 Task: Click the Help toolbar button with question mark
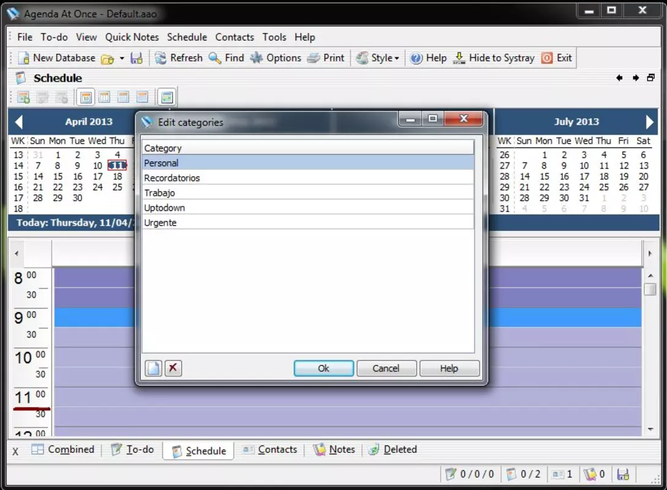(x=428, y=58)
